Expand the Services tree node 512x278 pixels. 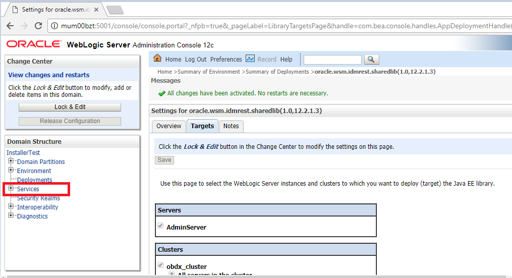tap(11, 188)
